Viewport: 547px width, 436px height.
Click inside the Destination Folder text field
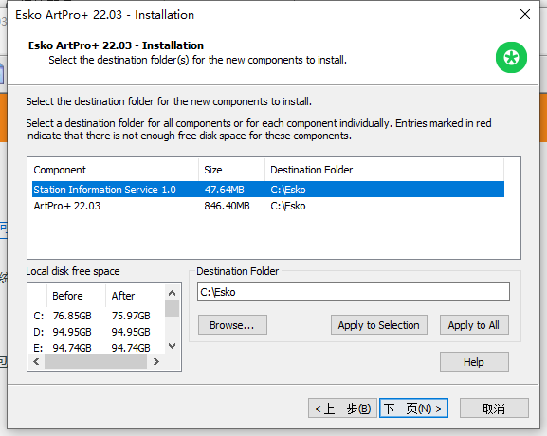[354, 292]
